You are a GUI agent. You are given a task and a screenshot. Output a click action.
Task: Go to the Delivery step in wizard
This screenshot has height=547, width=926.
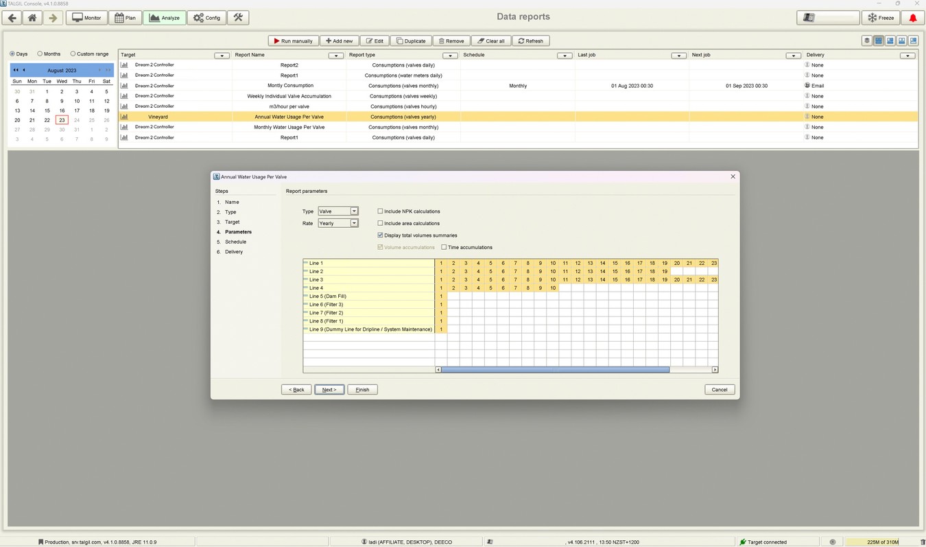[234, 252]
